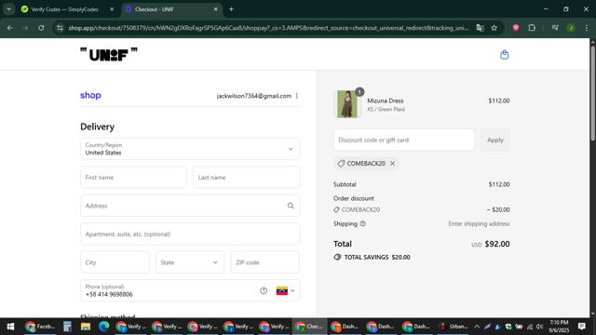596x335 pixels.
Task: Open account options next to jackwilson7364@gmail.com
Action: click(x=297, y=96)
